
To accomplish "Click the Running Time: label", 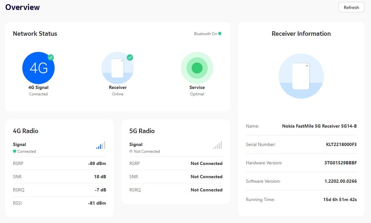I will pyautogui.click(x=260, y=200).
